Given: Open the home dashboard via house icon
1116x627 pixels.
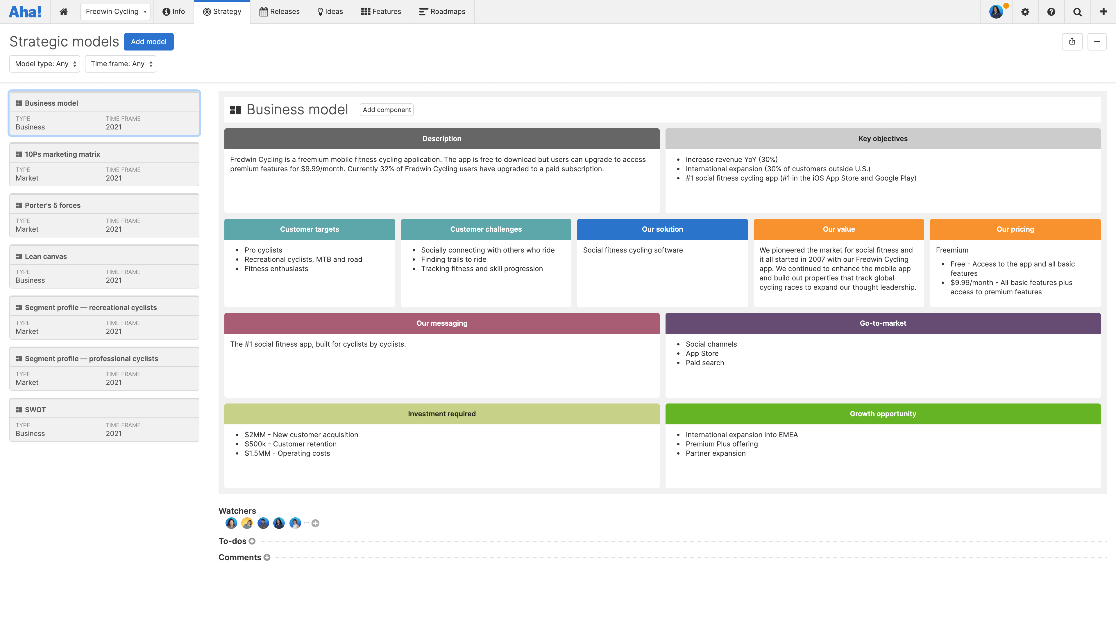Looking at the screenshot, I should click(63, 12).
